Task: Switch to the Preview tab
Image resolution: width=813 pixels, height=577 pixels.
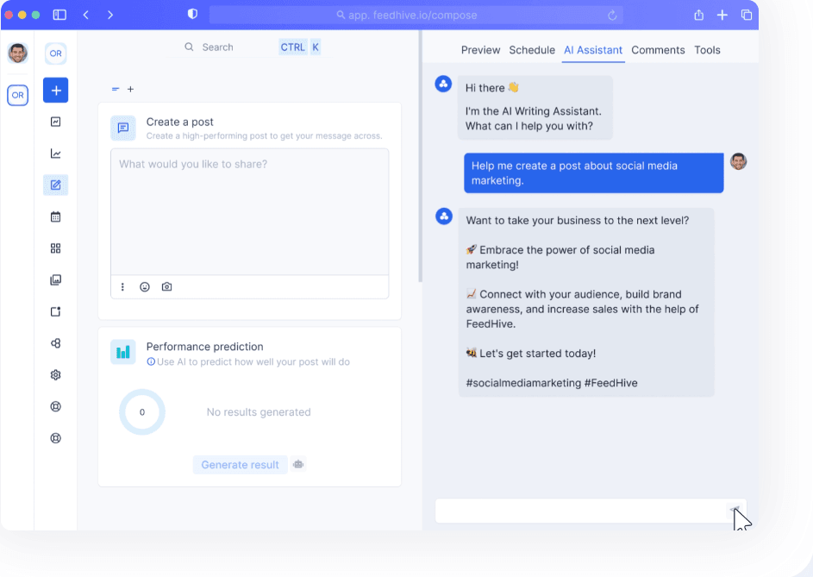Action: point(480,50)
